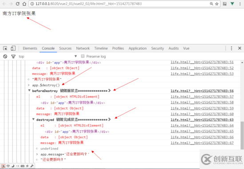Click the save extension icon in toolbar
Viewport: 244px width, 169px height.
(x=224, y=4)
